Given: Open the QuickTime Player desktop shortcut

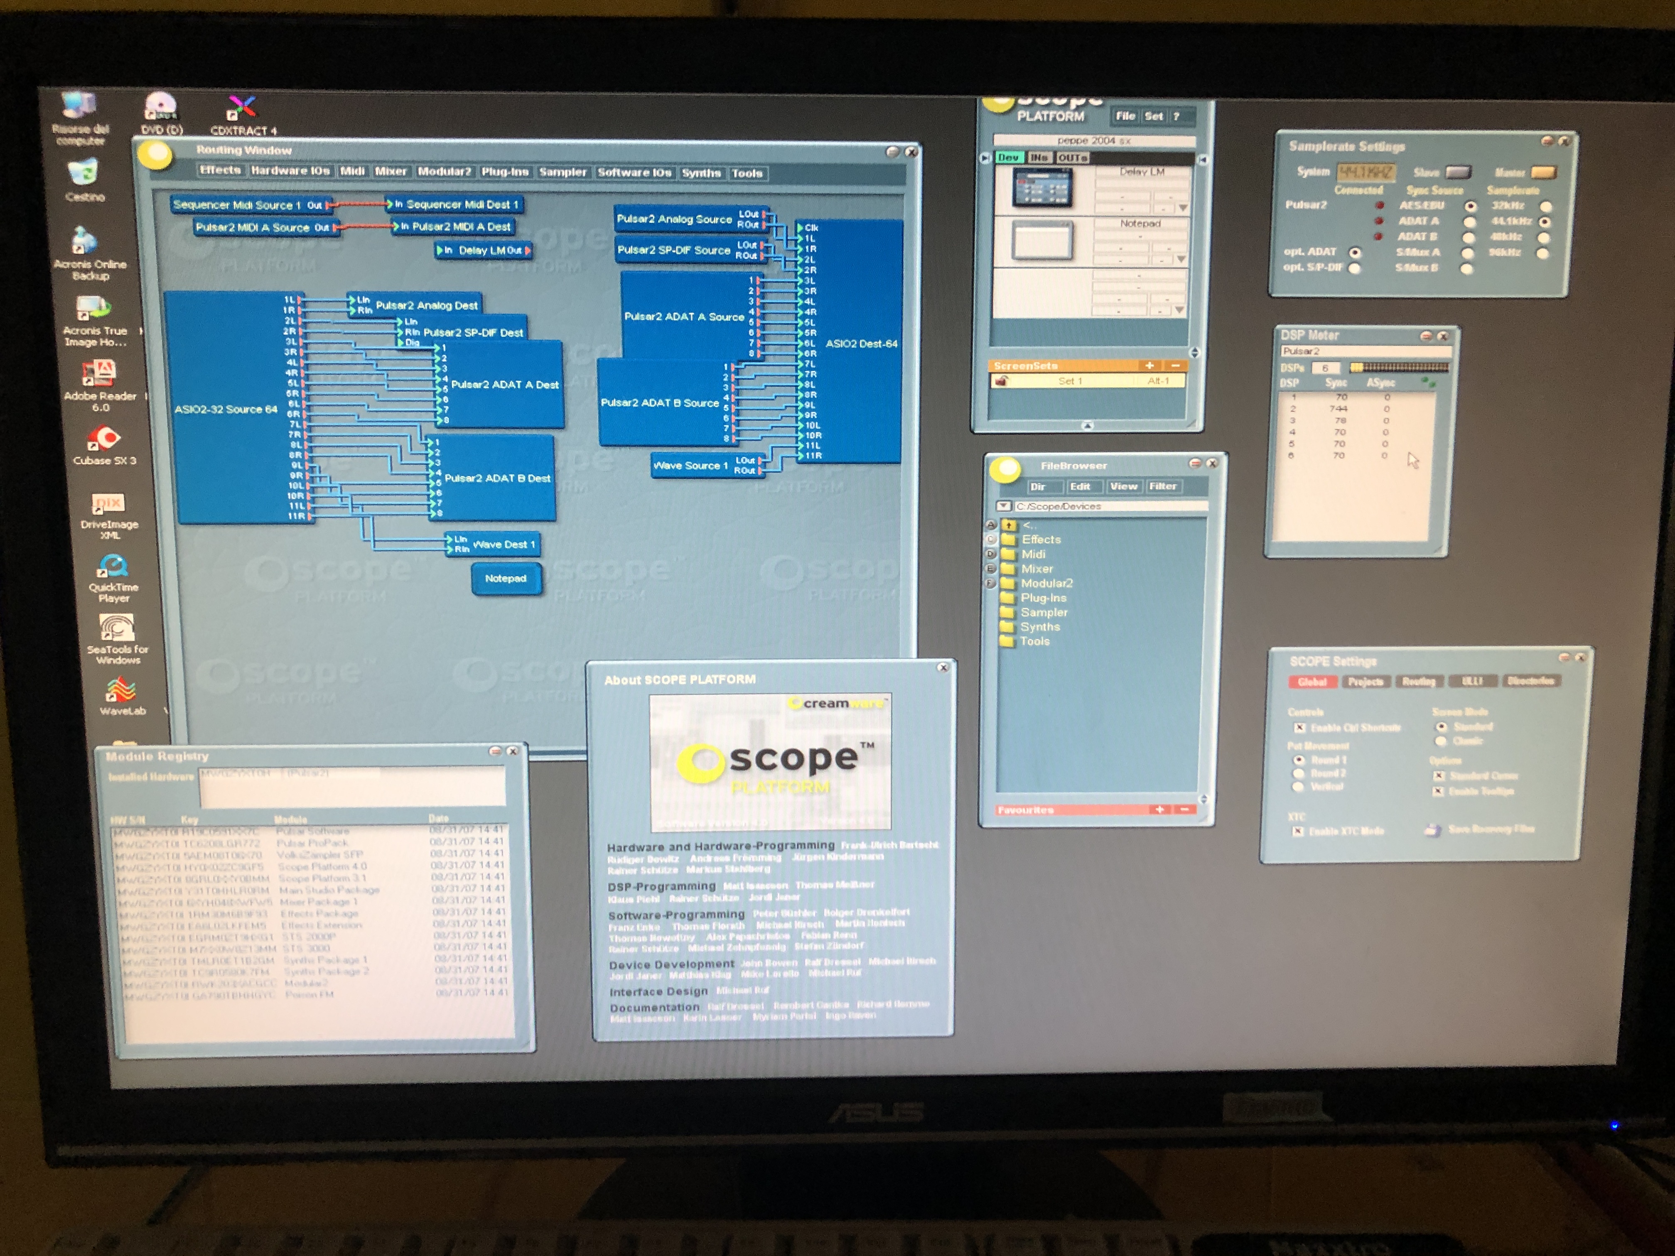Looking at the screenshot, I should click(x=113, y=579).
